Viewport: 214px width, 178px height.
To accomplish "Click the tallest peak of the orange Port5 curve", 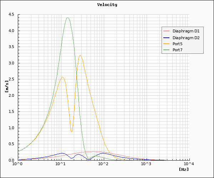I will pyautogui.click(x=80, y=56).
